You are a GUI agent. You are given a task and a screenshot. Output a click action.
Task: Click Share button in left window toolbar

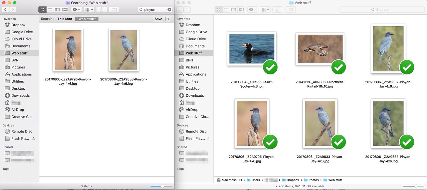[x=102, y=10]
